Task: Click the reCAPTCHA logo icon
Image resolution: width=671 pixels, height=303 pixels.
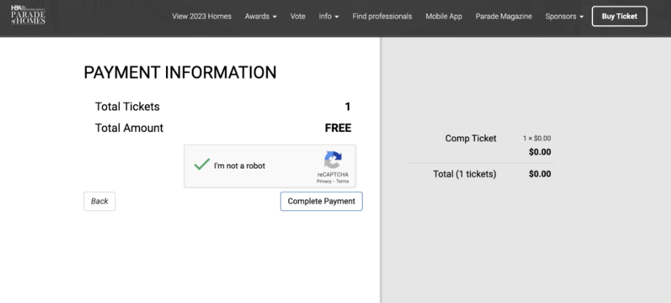Action: point(332,160)
